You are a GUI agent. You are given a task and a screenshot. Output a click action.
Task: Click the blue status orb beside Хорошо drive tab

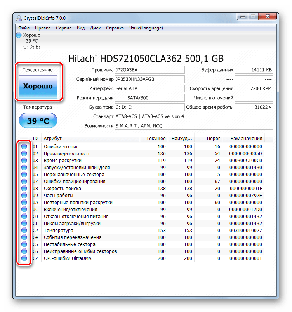[x=19, y=35]
